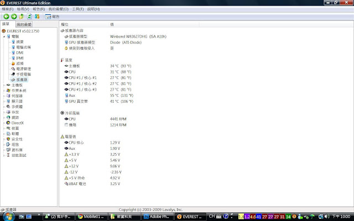Expand the 作業系統 (Operating System) tree node
Image resolution: width=354 pixels, height=221 pixels.
(4, 91)
